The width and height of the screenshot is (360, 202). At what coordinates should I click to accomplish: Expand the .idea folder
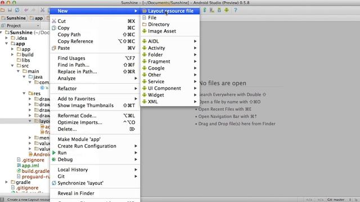point(7,38)
